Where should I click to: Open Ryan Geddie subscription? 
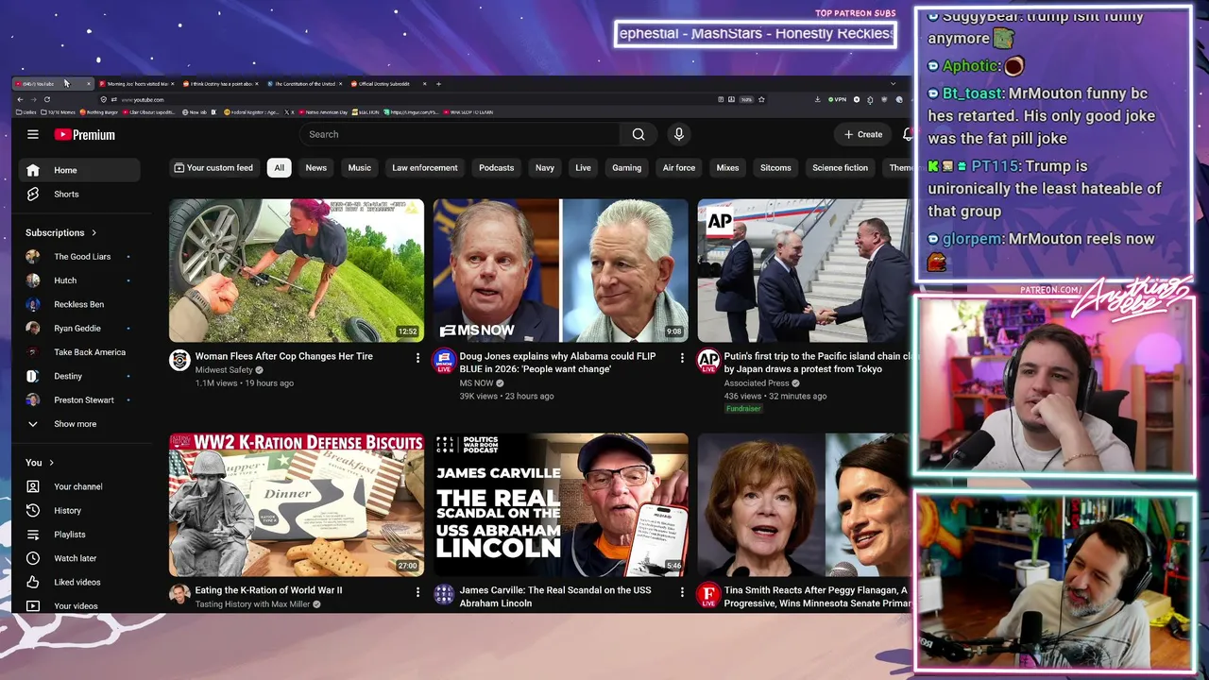click(x=79, y=328)
